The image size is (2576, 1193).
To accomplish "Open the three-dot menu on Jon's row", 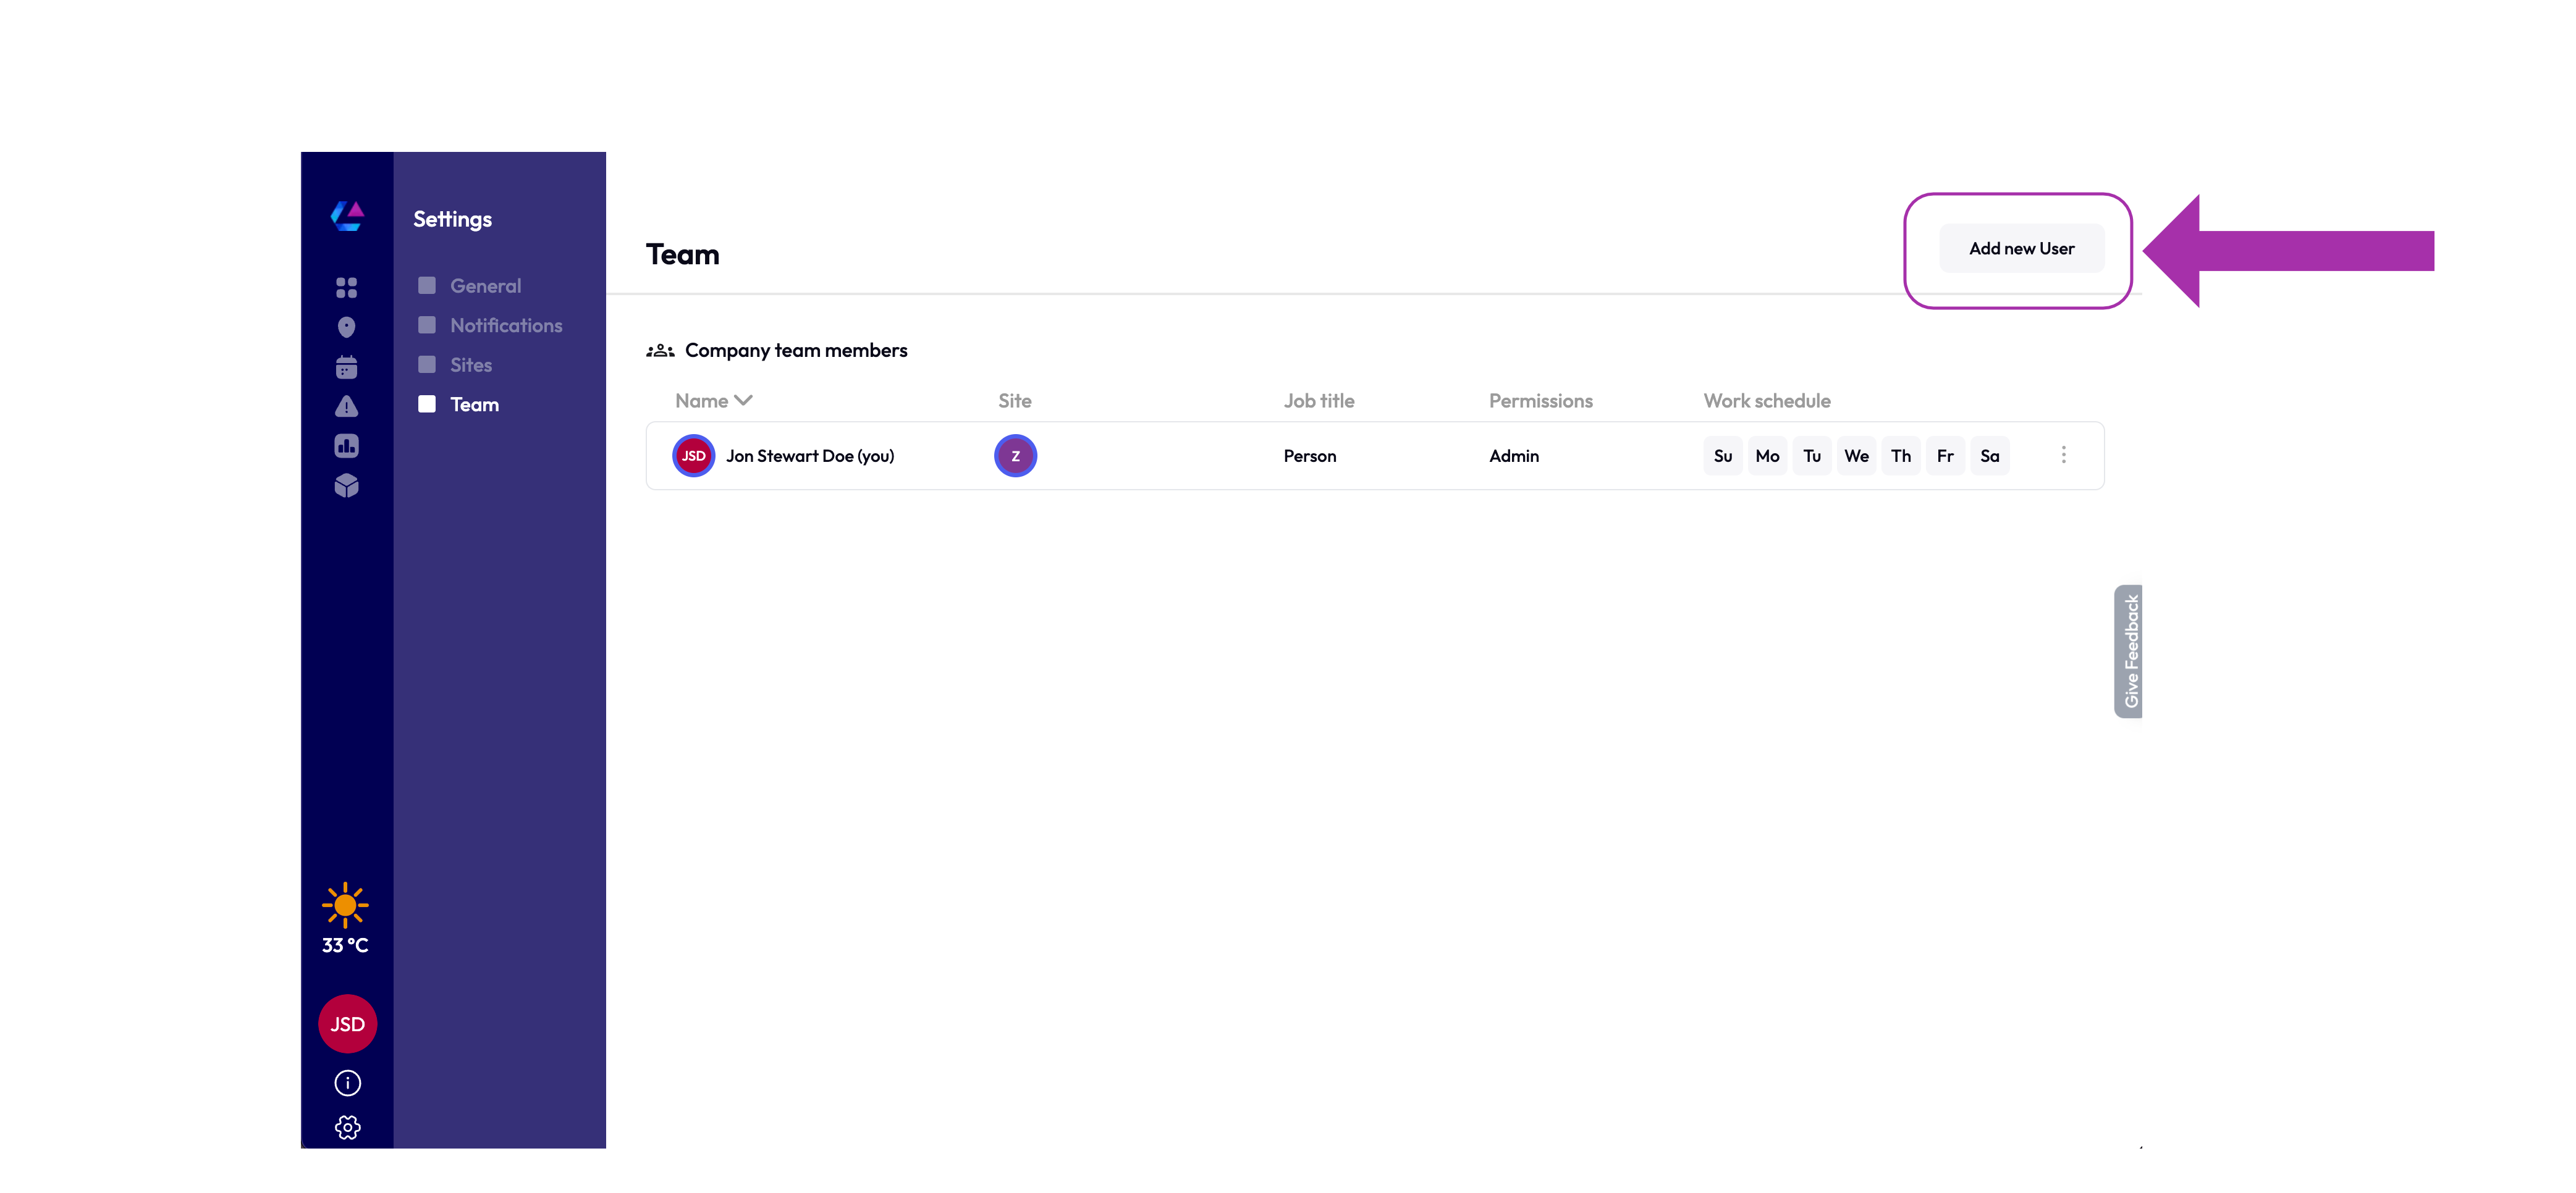I will coord(2063,454).
